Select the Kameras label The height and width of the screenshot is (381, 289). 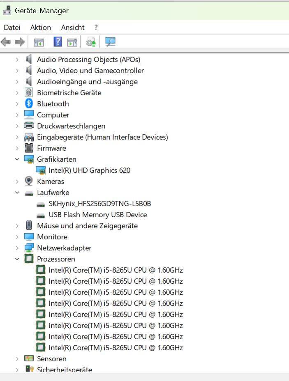(x=51, y=181)
